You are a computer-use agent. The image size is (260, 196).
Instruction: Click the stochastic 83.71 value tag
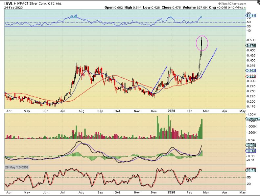[251, 170]
